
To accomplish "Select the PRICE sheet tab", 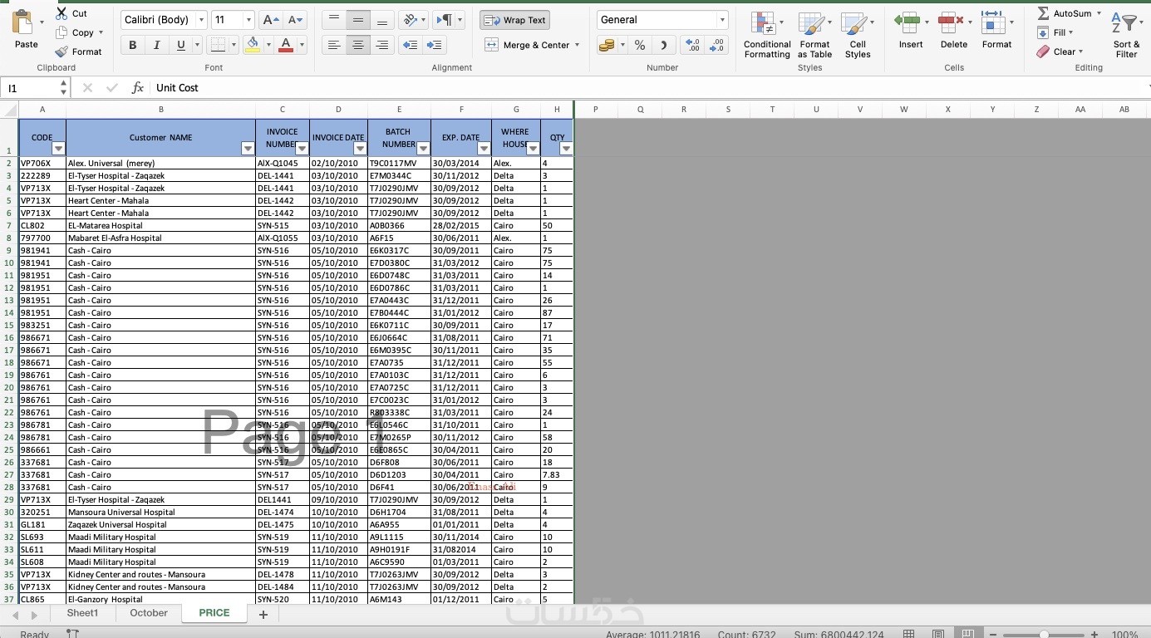I will pyautogui.click(x=214, y=613).
